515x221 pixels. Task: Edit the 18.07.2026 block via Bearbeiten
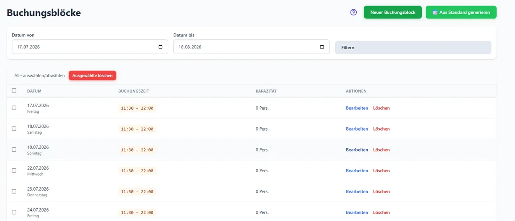[357, 129]
